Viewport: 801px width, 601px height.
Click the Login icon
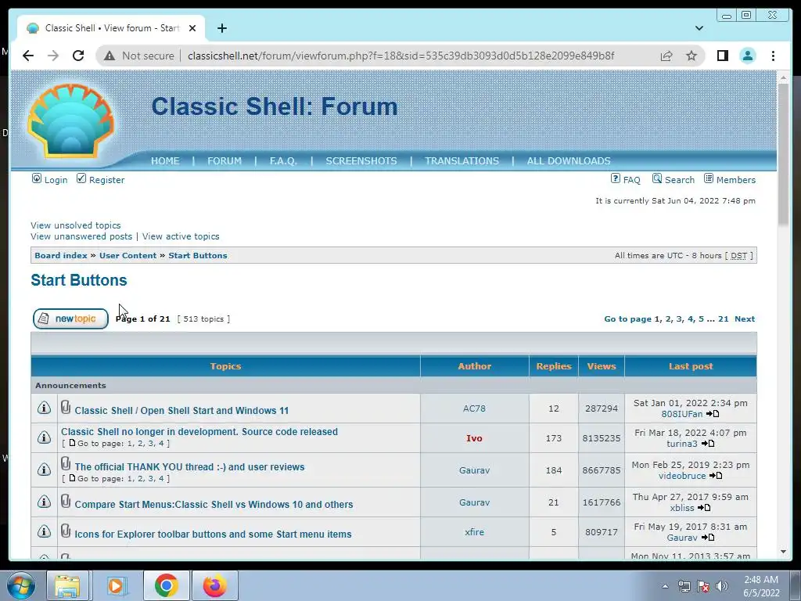pyautogui.click(x=37, y=178)
